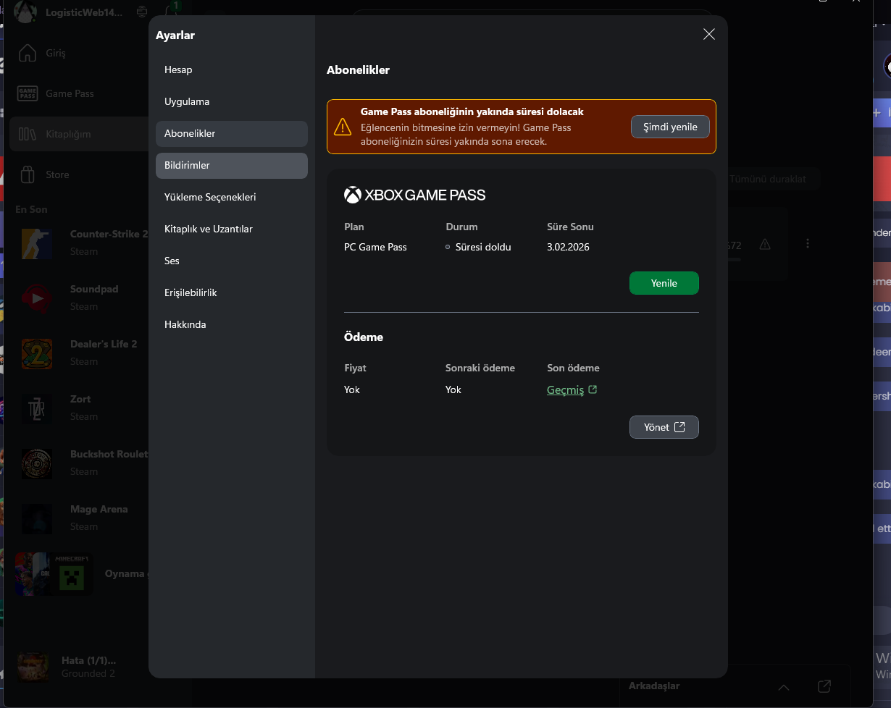Open Mage Arena from the recent list

click(82, 517)
